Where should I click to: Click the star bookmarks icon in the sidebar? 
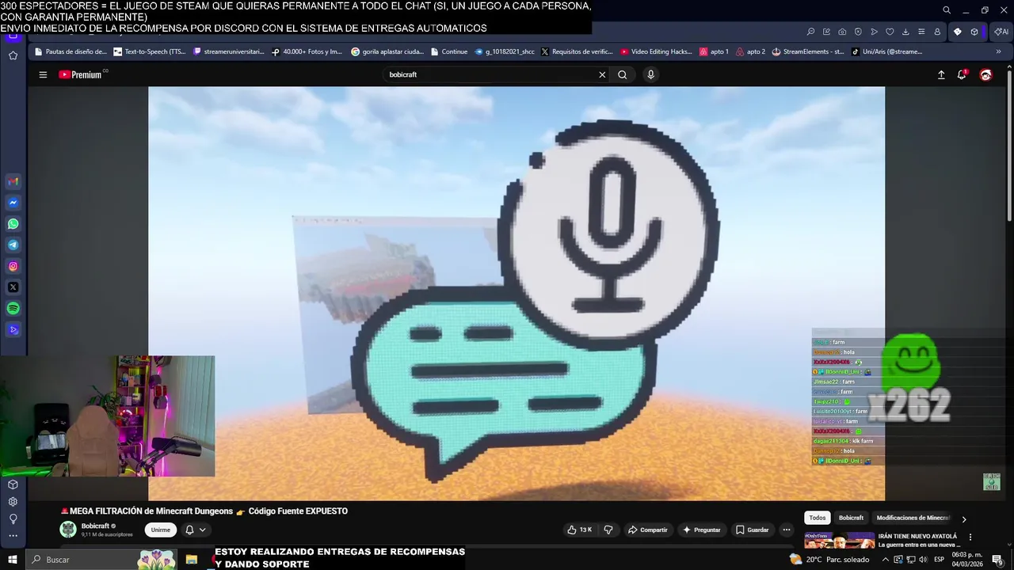(x=13, y=55)
